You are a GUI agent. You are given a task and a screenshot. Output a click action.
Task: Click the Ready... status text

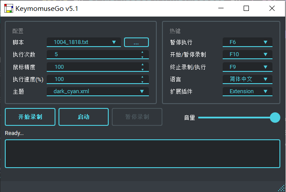point(14,133)
